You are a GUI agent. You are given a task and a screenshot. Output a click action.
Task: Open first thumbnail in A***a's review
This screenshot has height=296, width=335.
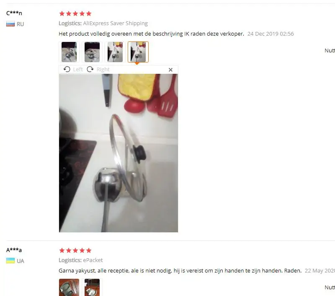click(69, 287)
